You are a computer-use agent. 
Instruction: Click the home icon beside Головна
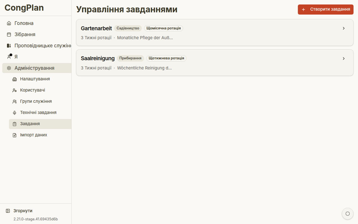(9, 23)
